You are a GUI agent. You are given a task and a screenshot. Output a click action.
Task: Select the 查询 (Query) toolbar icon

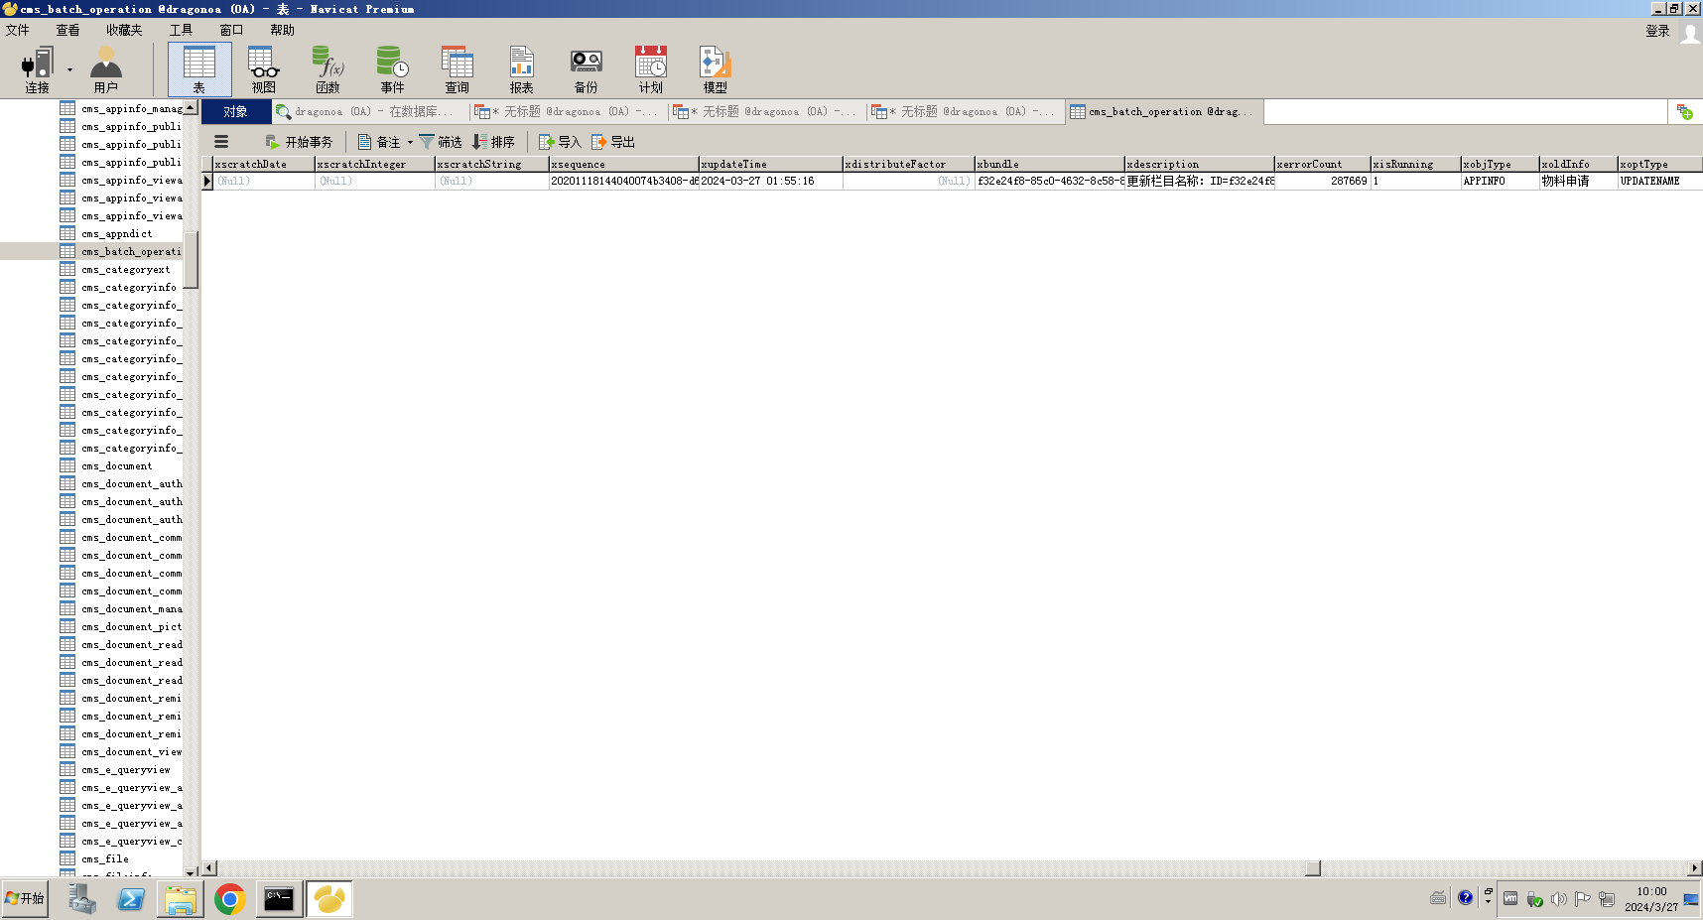coord(457,68)
